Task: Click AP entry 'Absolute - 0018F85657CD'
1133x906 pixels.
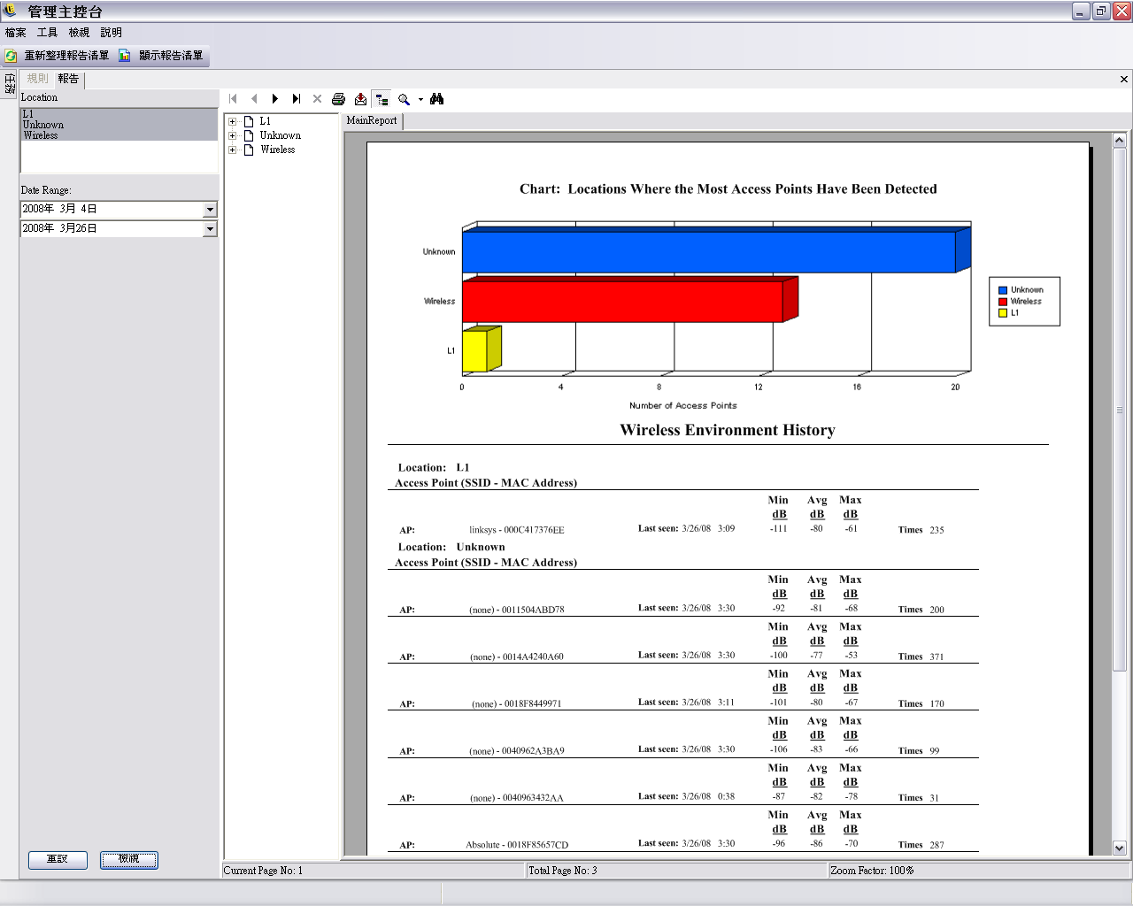Action: point(517,845)
